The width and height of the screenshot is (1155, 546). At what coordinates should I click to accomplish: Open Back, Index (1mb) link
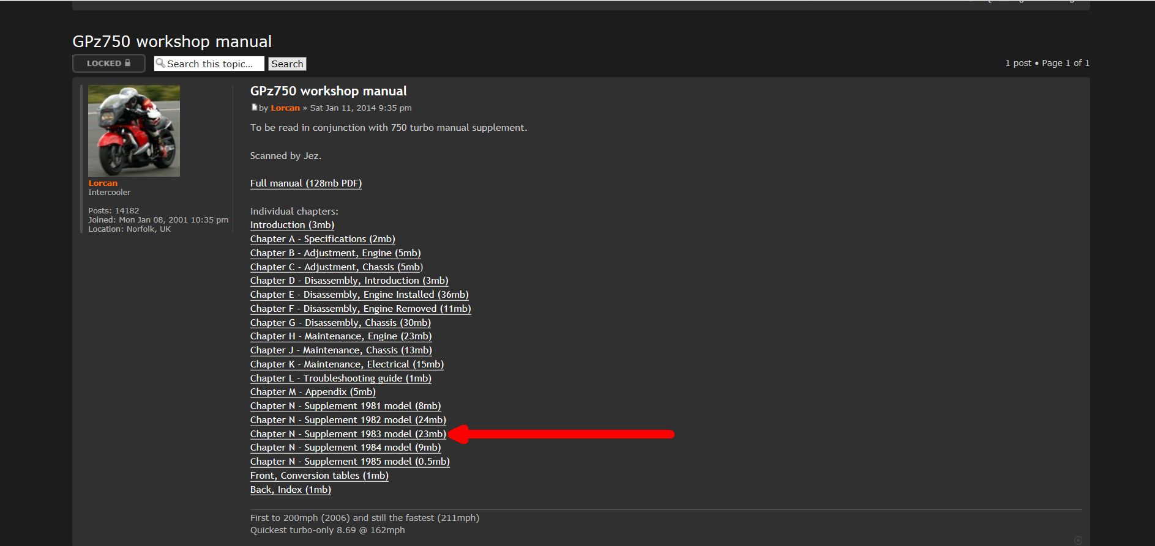(290, 490)
